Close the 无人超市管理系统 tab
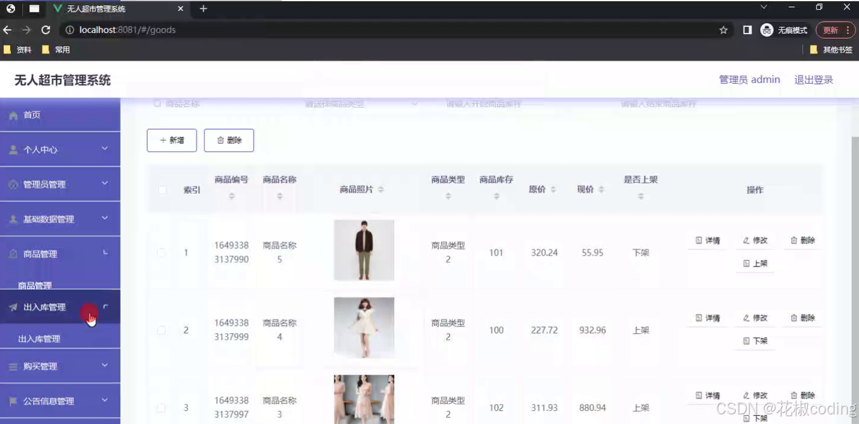Viewport: 859px width, 424px height. click(180, 9)
